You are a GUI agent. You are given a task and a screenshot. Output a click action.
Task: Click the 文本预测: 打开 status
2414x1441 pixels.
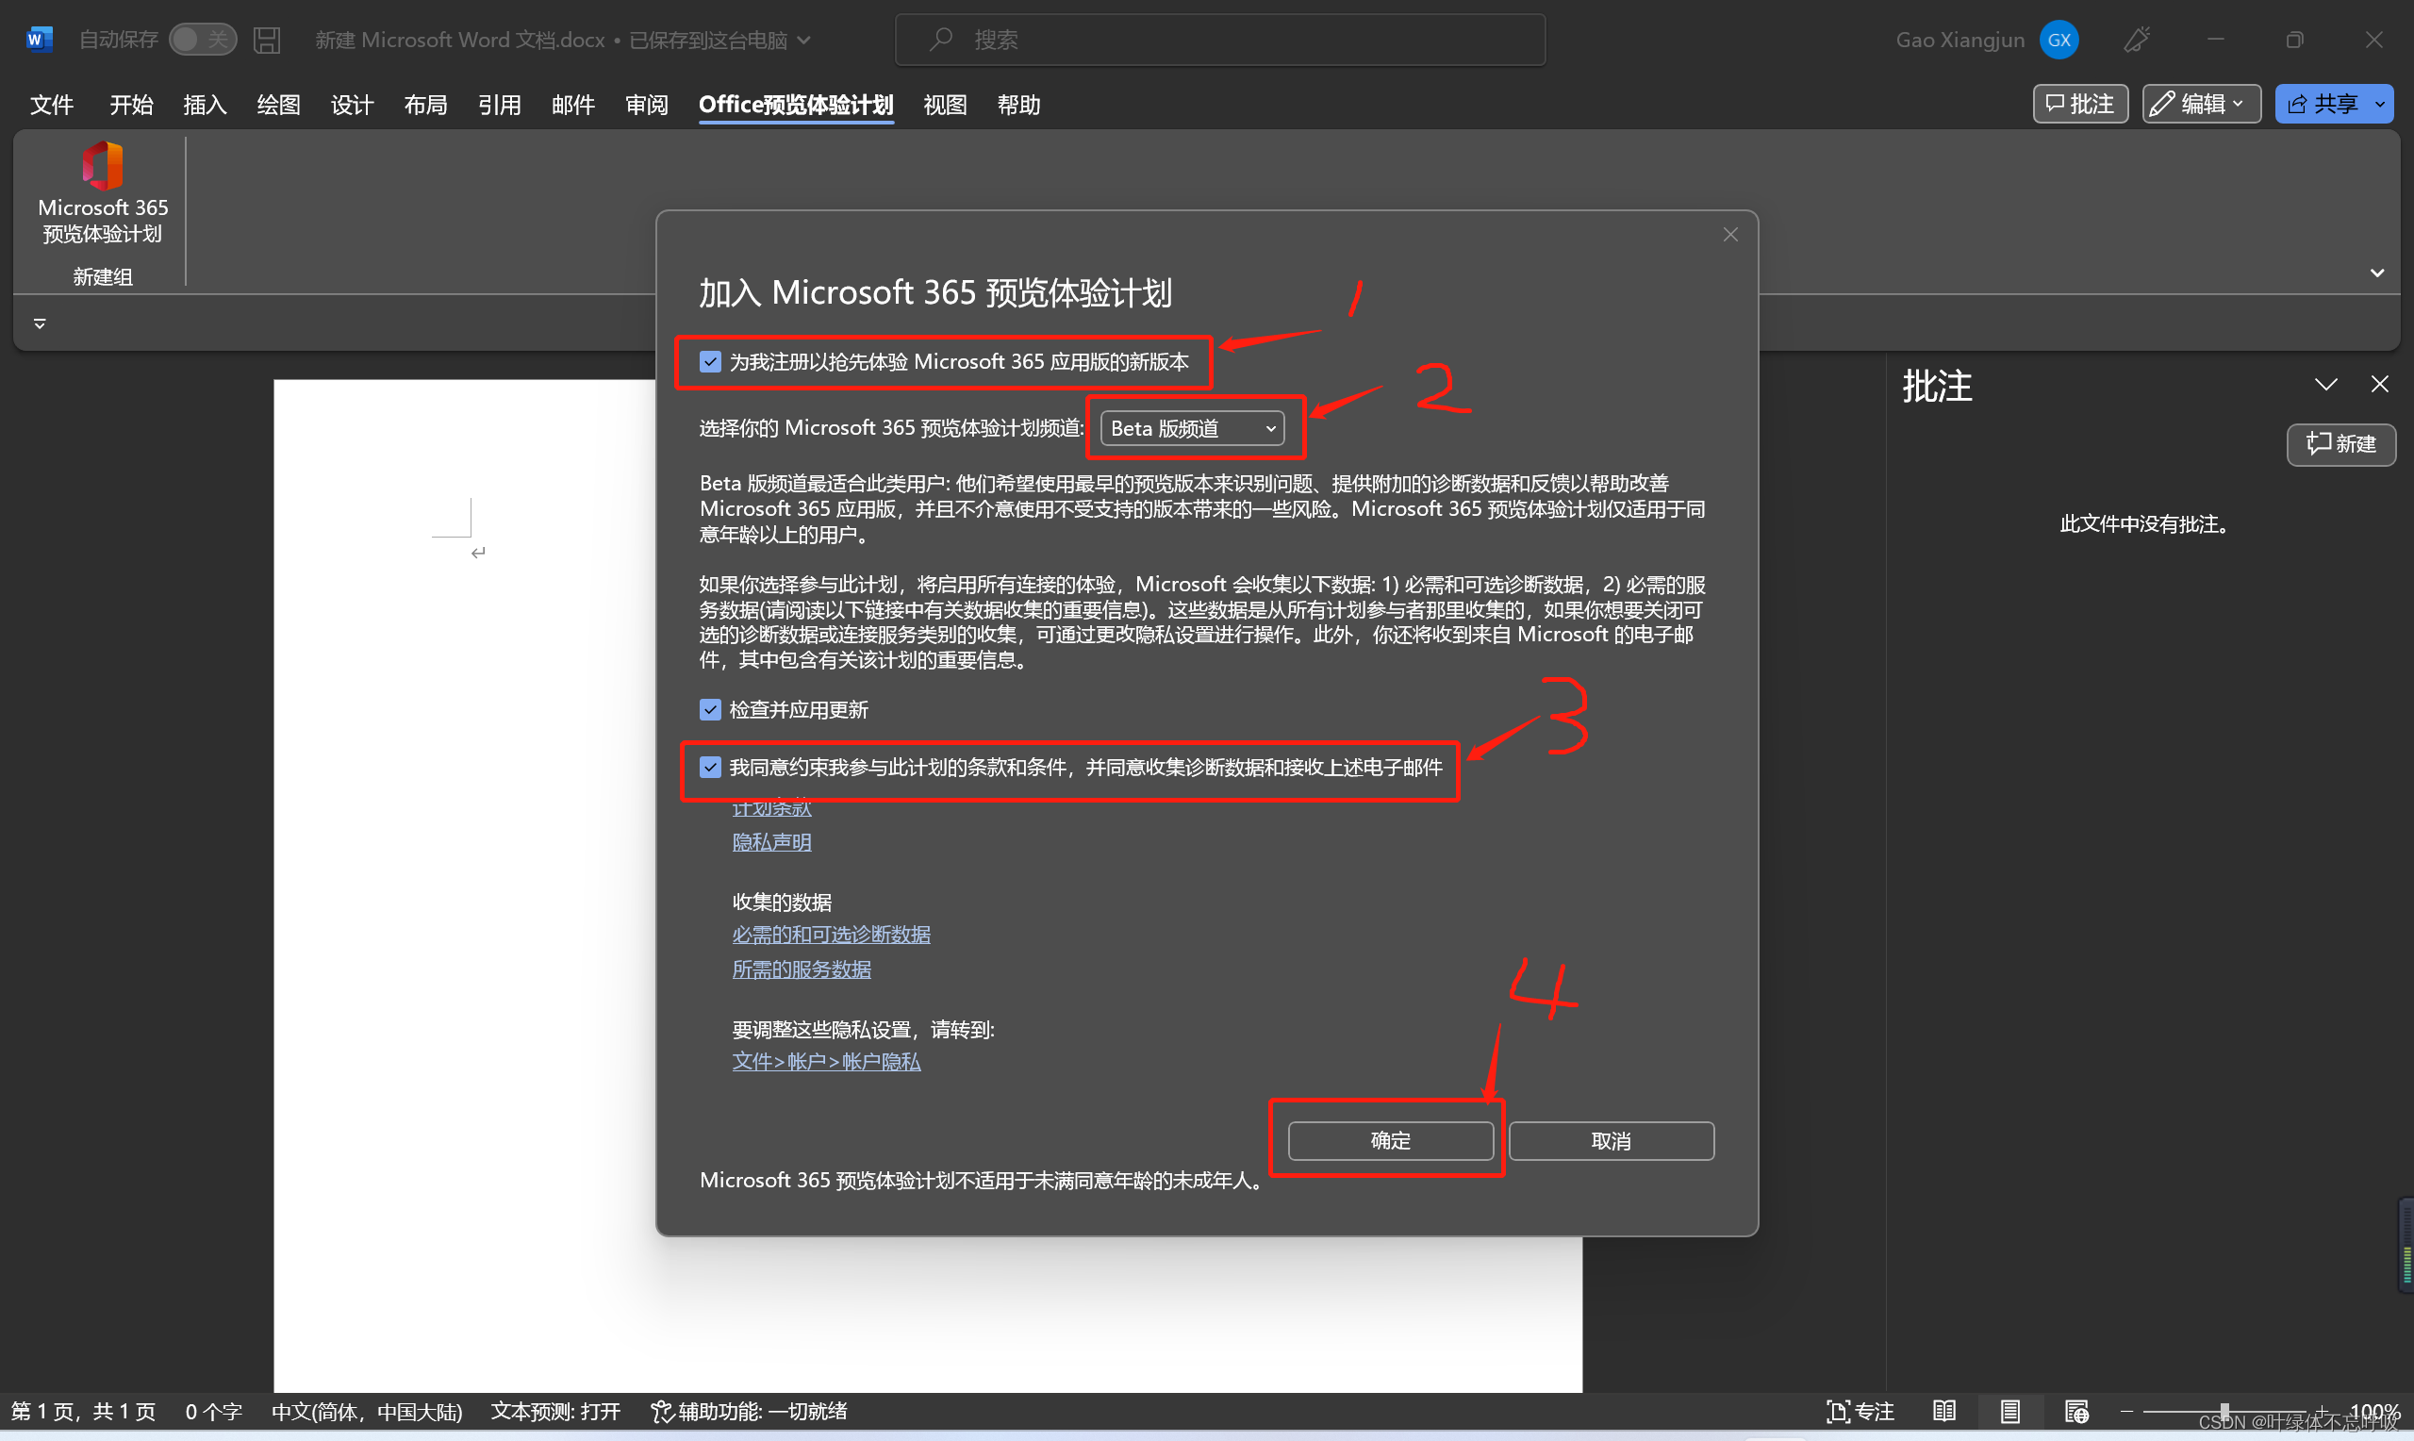[x=555, y=1411]
